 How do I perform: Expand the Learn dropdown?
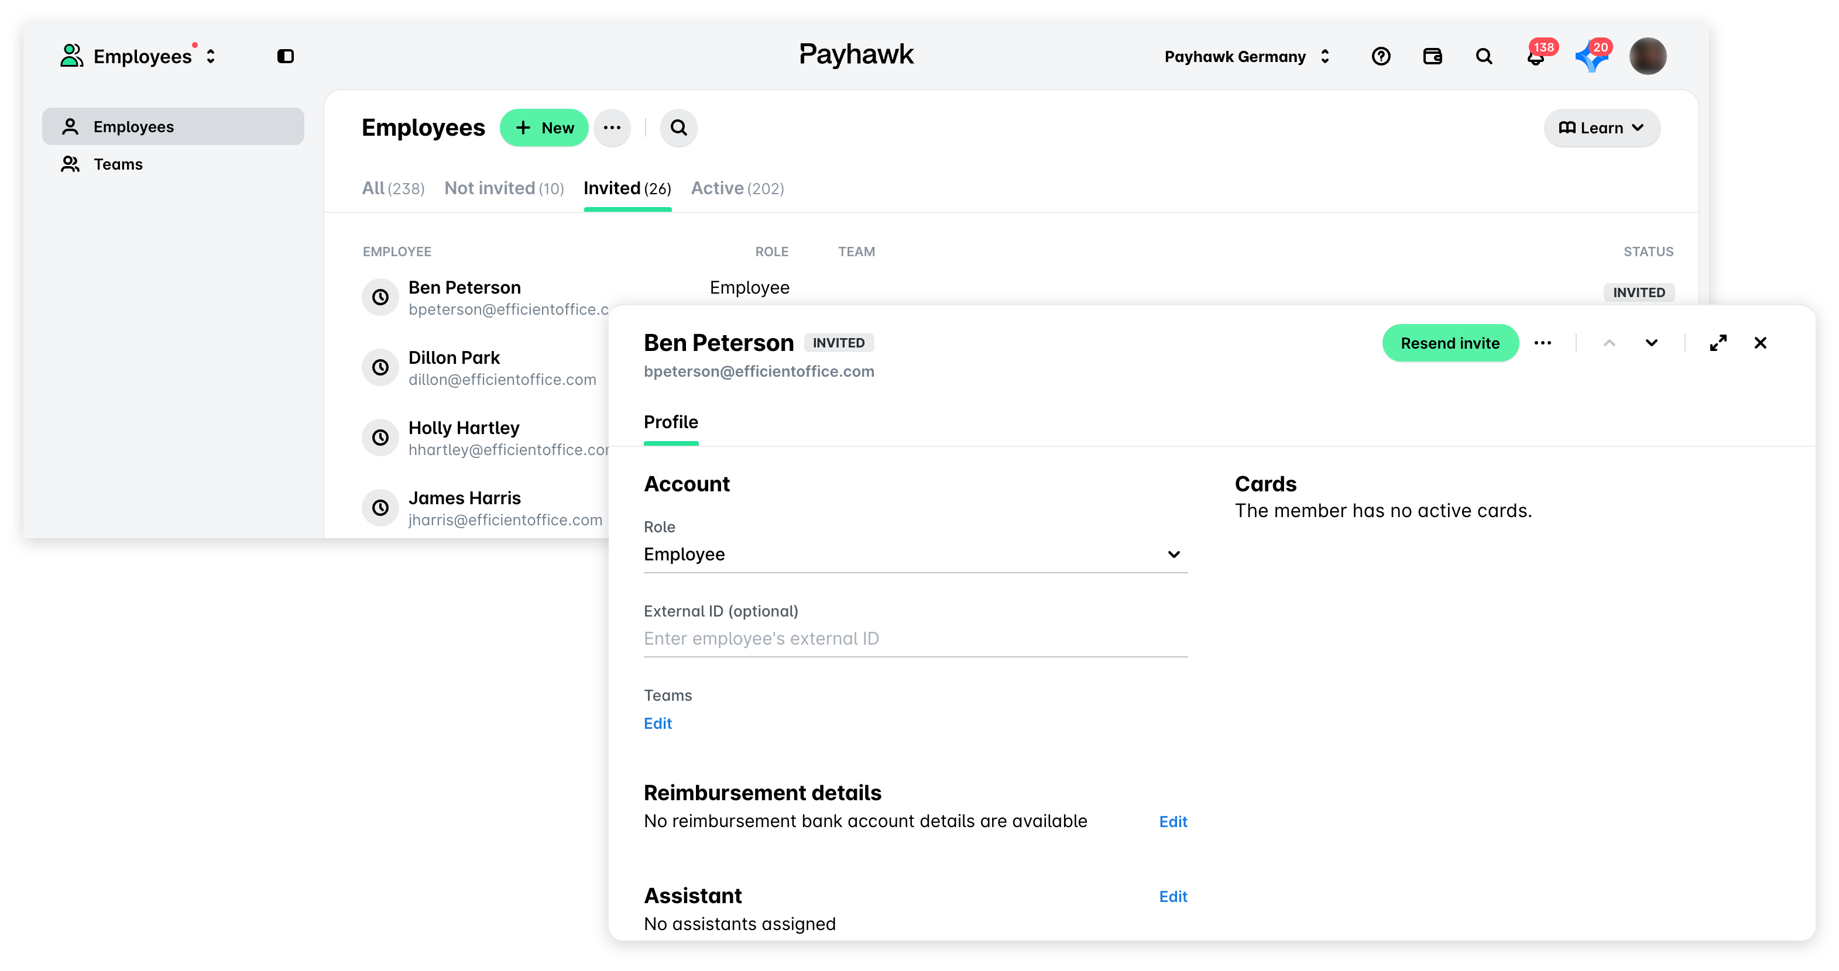click(x=1601, y=128)
